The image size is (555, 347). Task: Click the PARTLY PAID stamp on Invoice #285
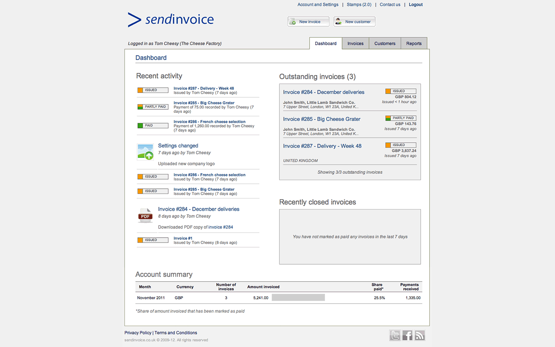pos(153,106)
